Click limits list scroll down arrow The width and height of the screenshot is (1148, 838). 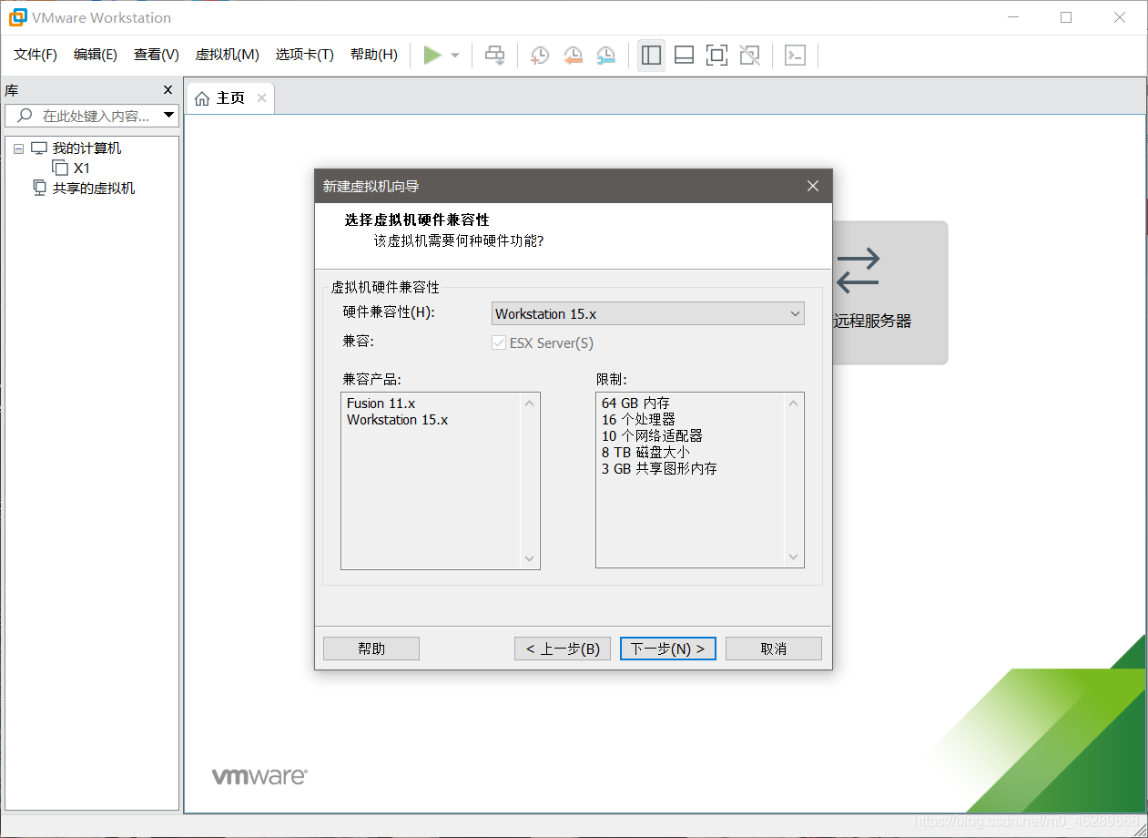click(794, 557)
